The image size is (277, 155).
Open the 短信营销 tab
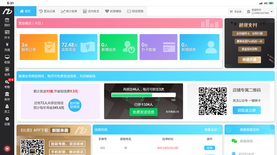[x=135, y=11]
